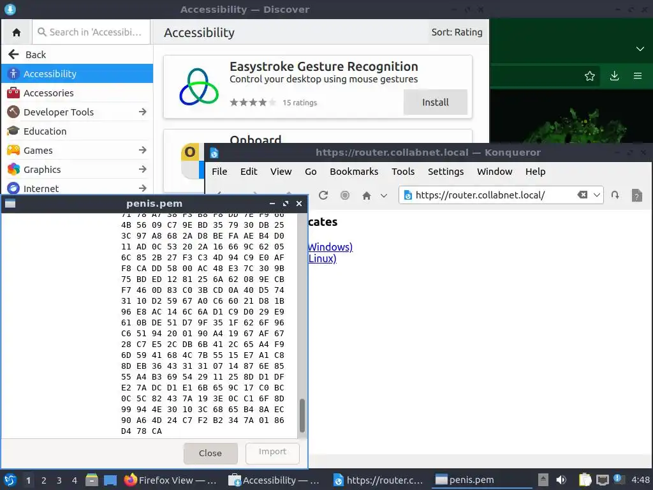Screen dimensions: 653x490
Task: Click the removable media eject tray icon
Action: coord(543,480)
